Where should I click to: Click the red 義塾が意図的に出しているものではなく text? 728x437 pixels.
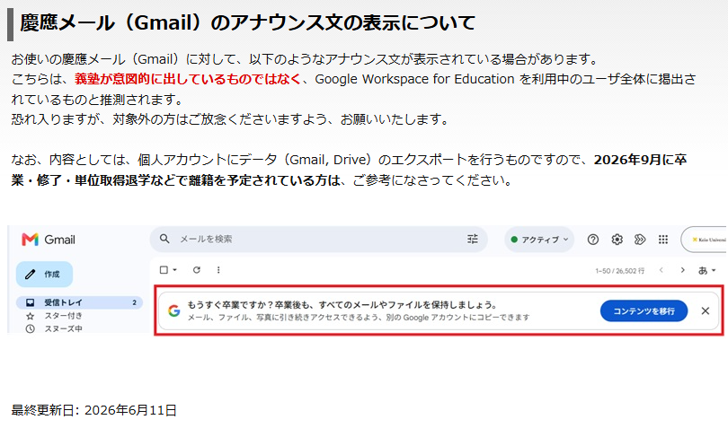pos(188,79)
